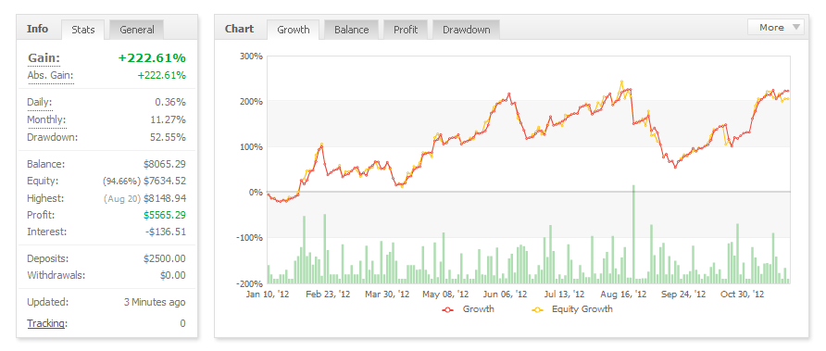826x351 pixels.
Task: Click the 300% y-axis label
Action: coord(251,56)
